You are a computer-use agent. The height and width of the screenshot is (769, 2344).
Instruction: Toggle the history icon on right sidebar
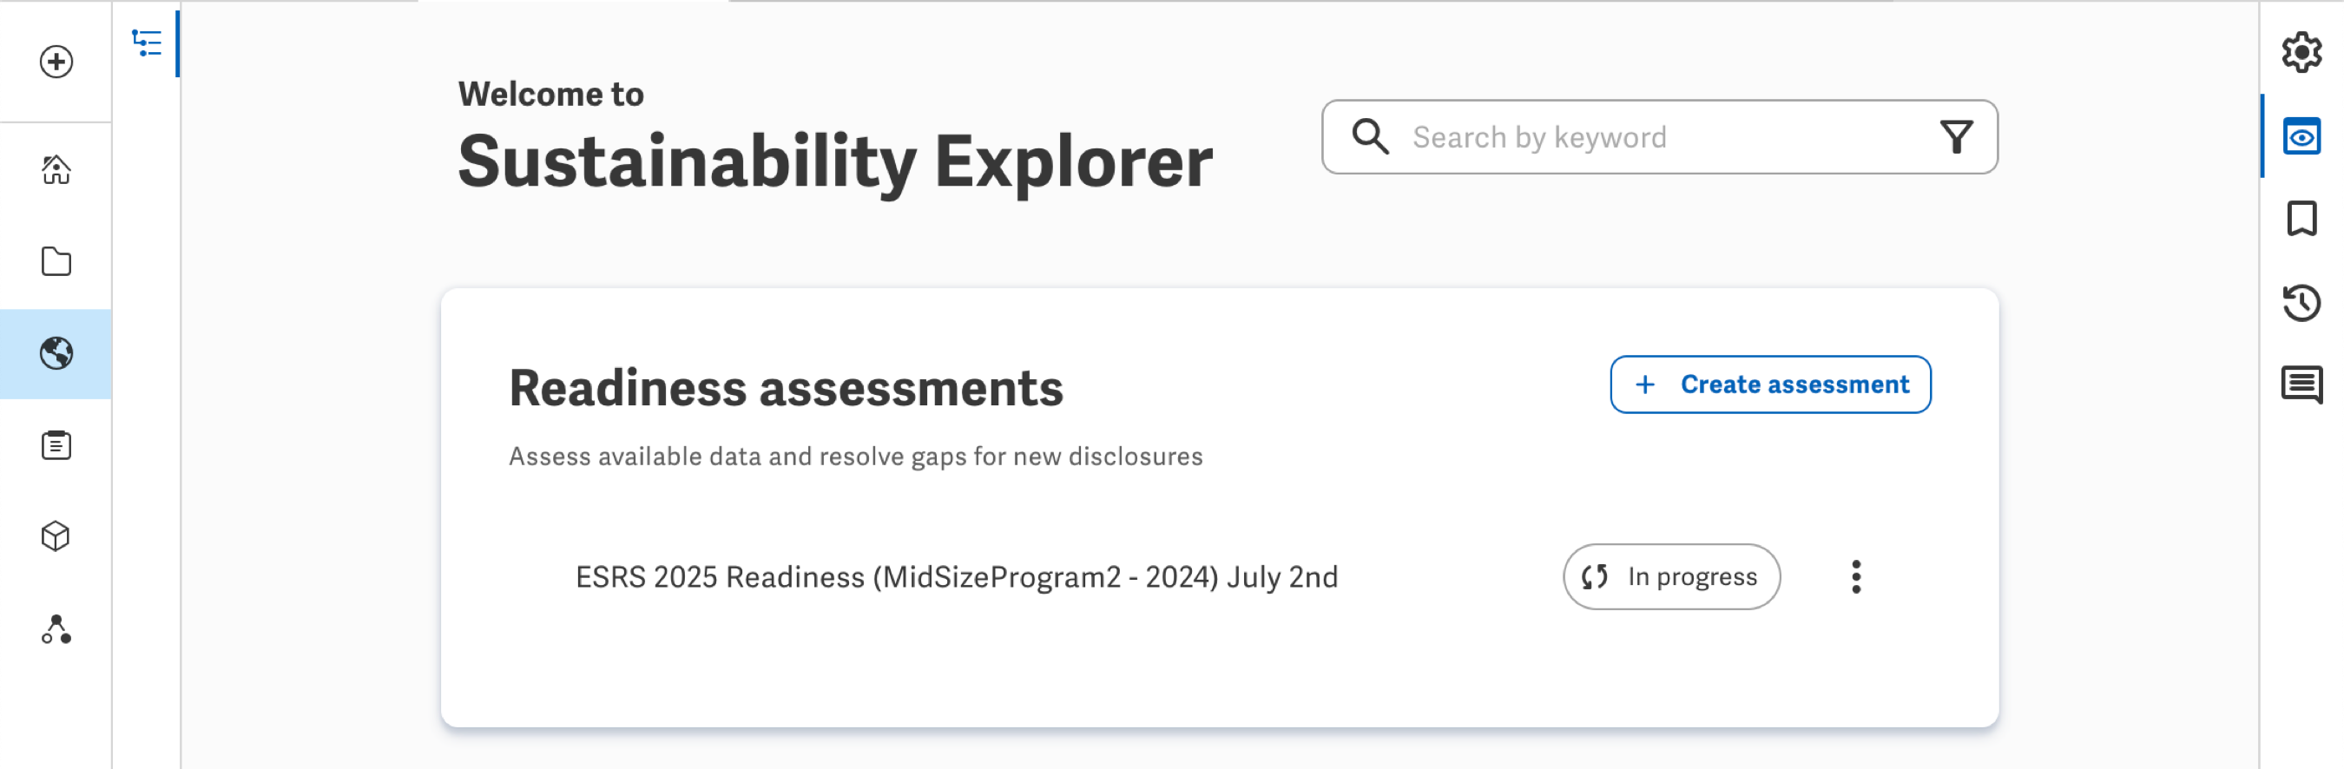pos(2303,302)
